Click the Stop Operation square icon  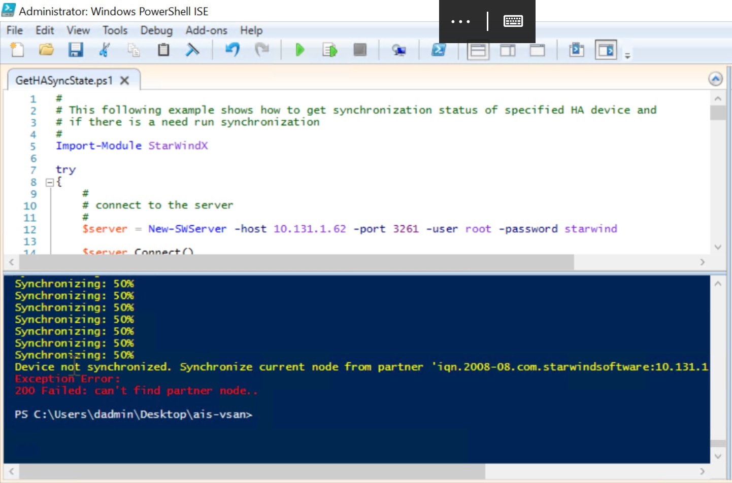360,50
